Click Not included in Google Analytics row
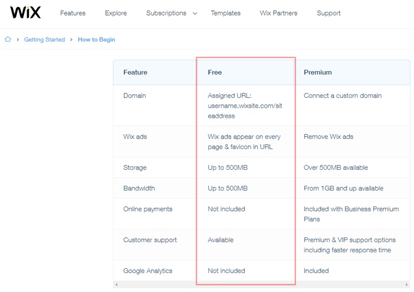 (226, 271)
